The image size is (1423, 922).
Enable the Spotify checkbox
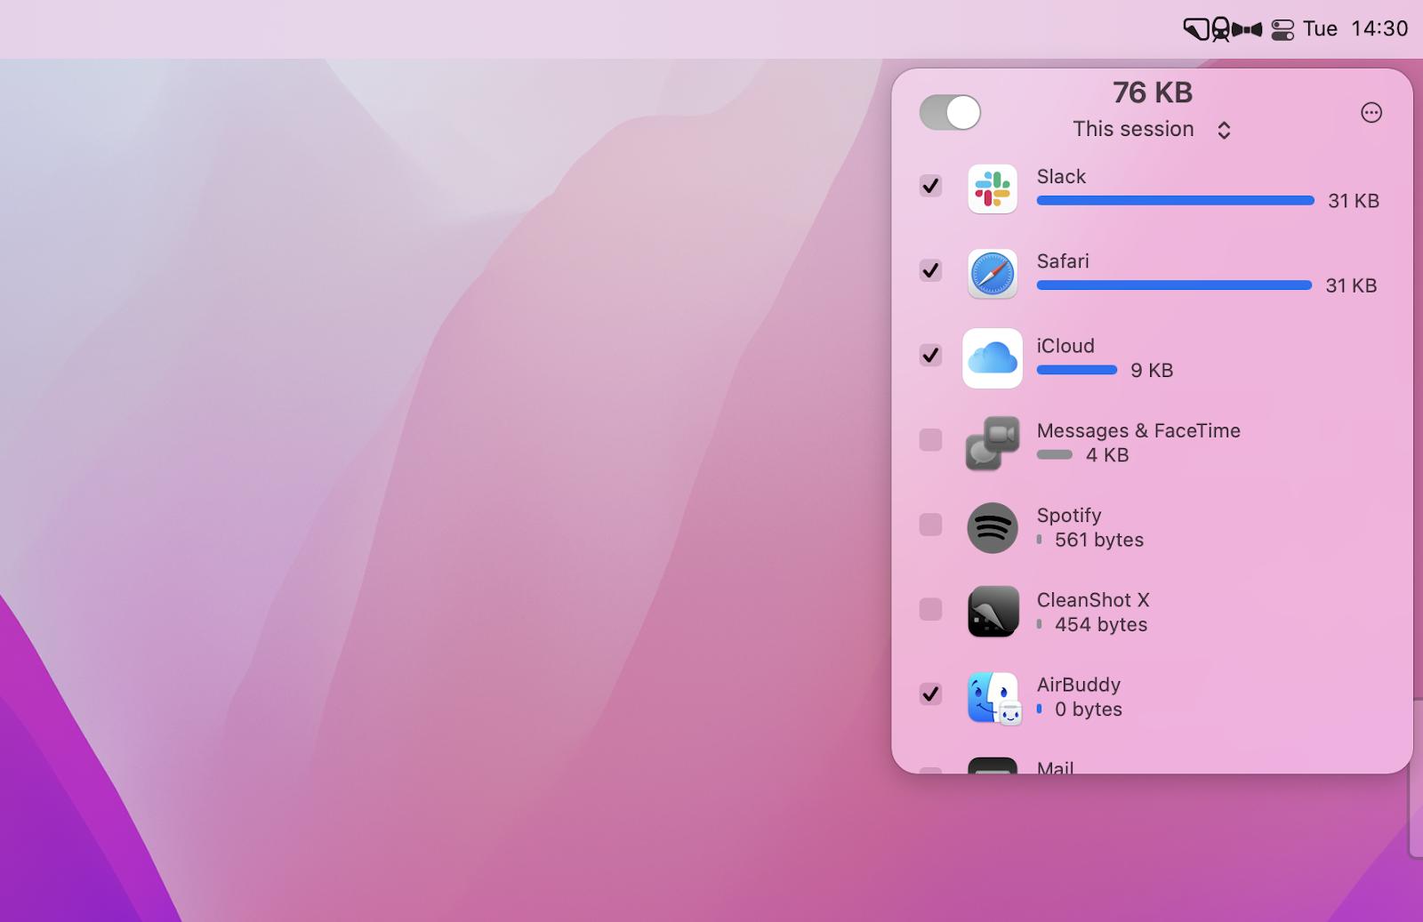[930, 525]
